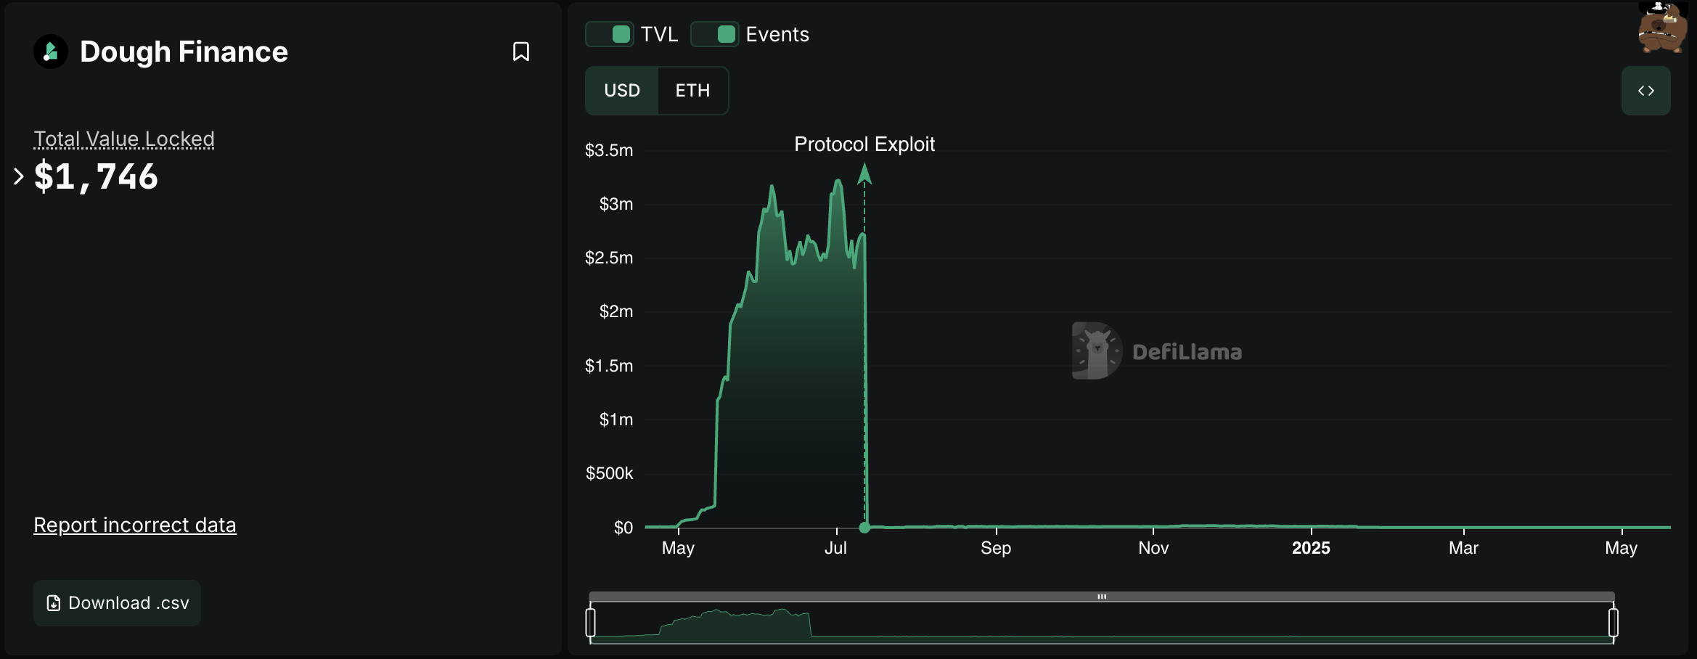This screenshot has height=659, width=1697.
Task: Click the Protocol Exploit arrow marker
Action: coord(864,174)
